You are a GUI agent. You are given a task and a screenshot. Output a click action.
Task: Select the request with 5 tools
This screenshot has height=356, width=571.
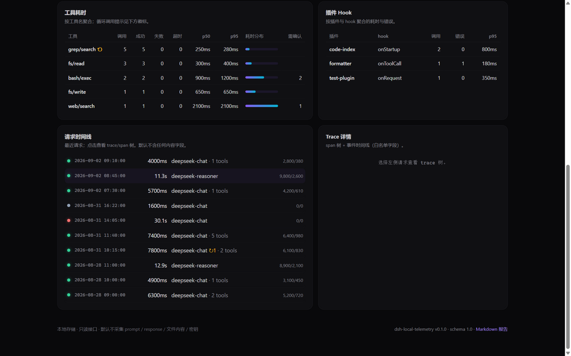pyautogui.click(x=185, y=235)
